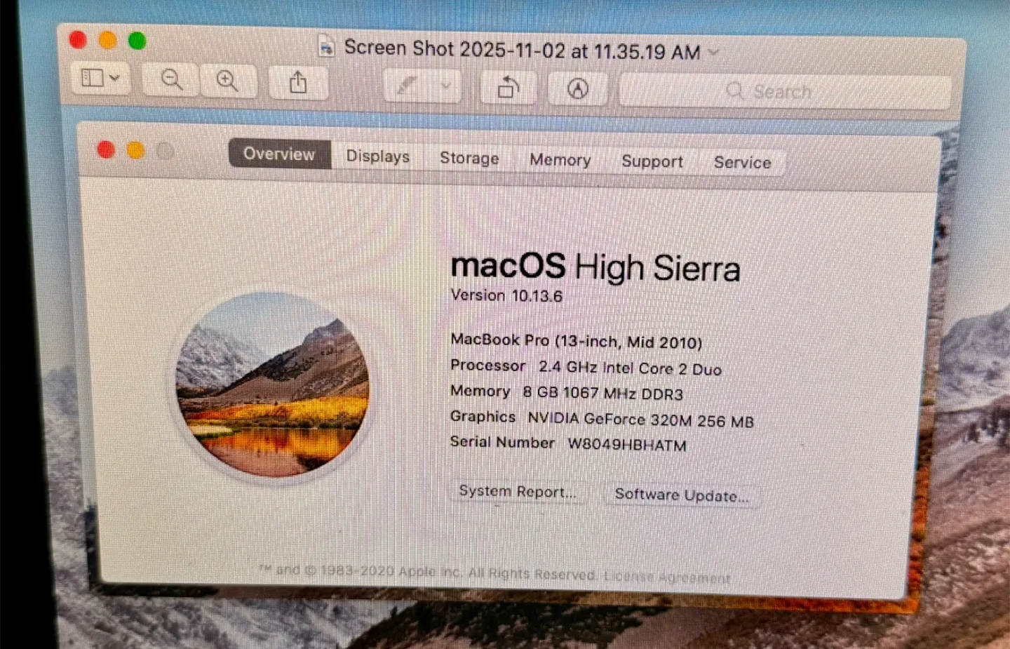Click the search magnifier in the toolbar
Viewport: 1010px width, 649px height.
(735, 91)
